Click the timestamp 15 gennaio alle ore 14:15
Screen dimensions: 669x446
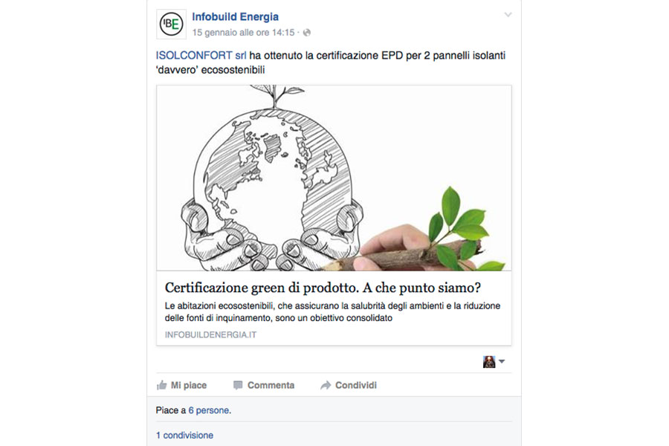point(243,33)
